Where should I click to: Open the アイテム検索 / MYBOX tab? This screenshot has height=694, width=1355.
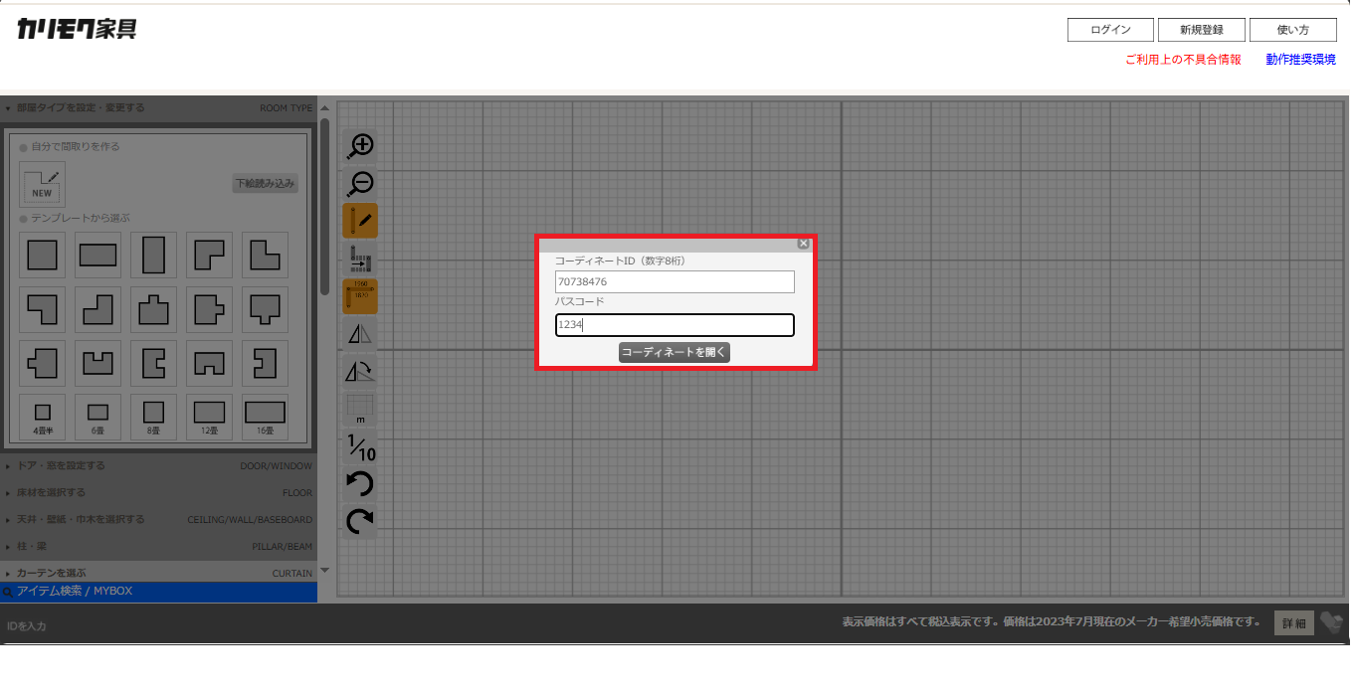point(159,592)
